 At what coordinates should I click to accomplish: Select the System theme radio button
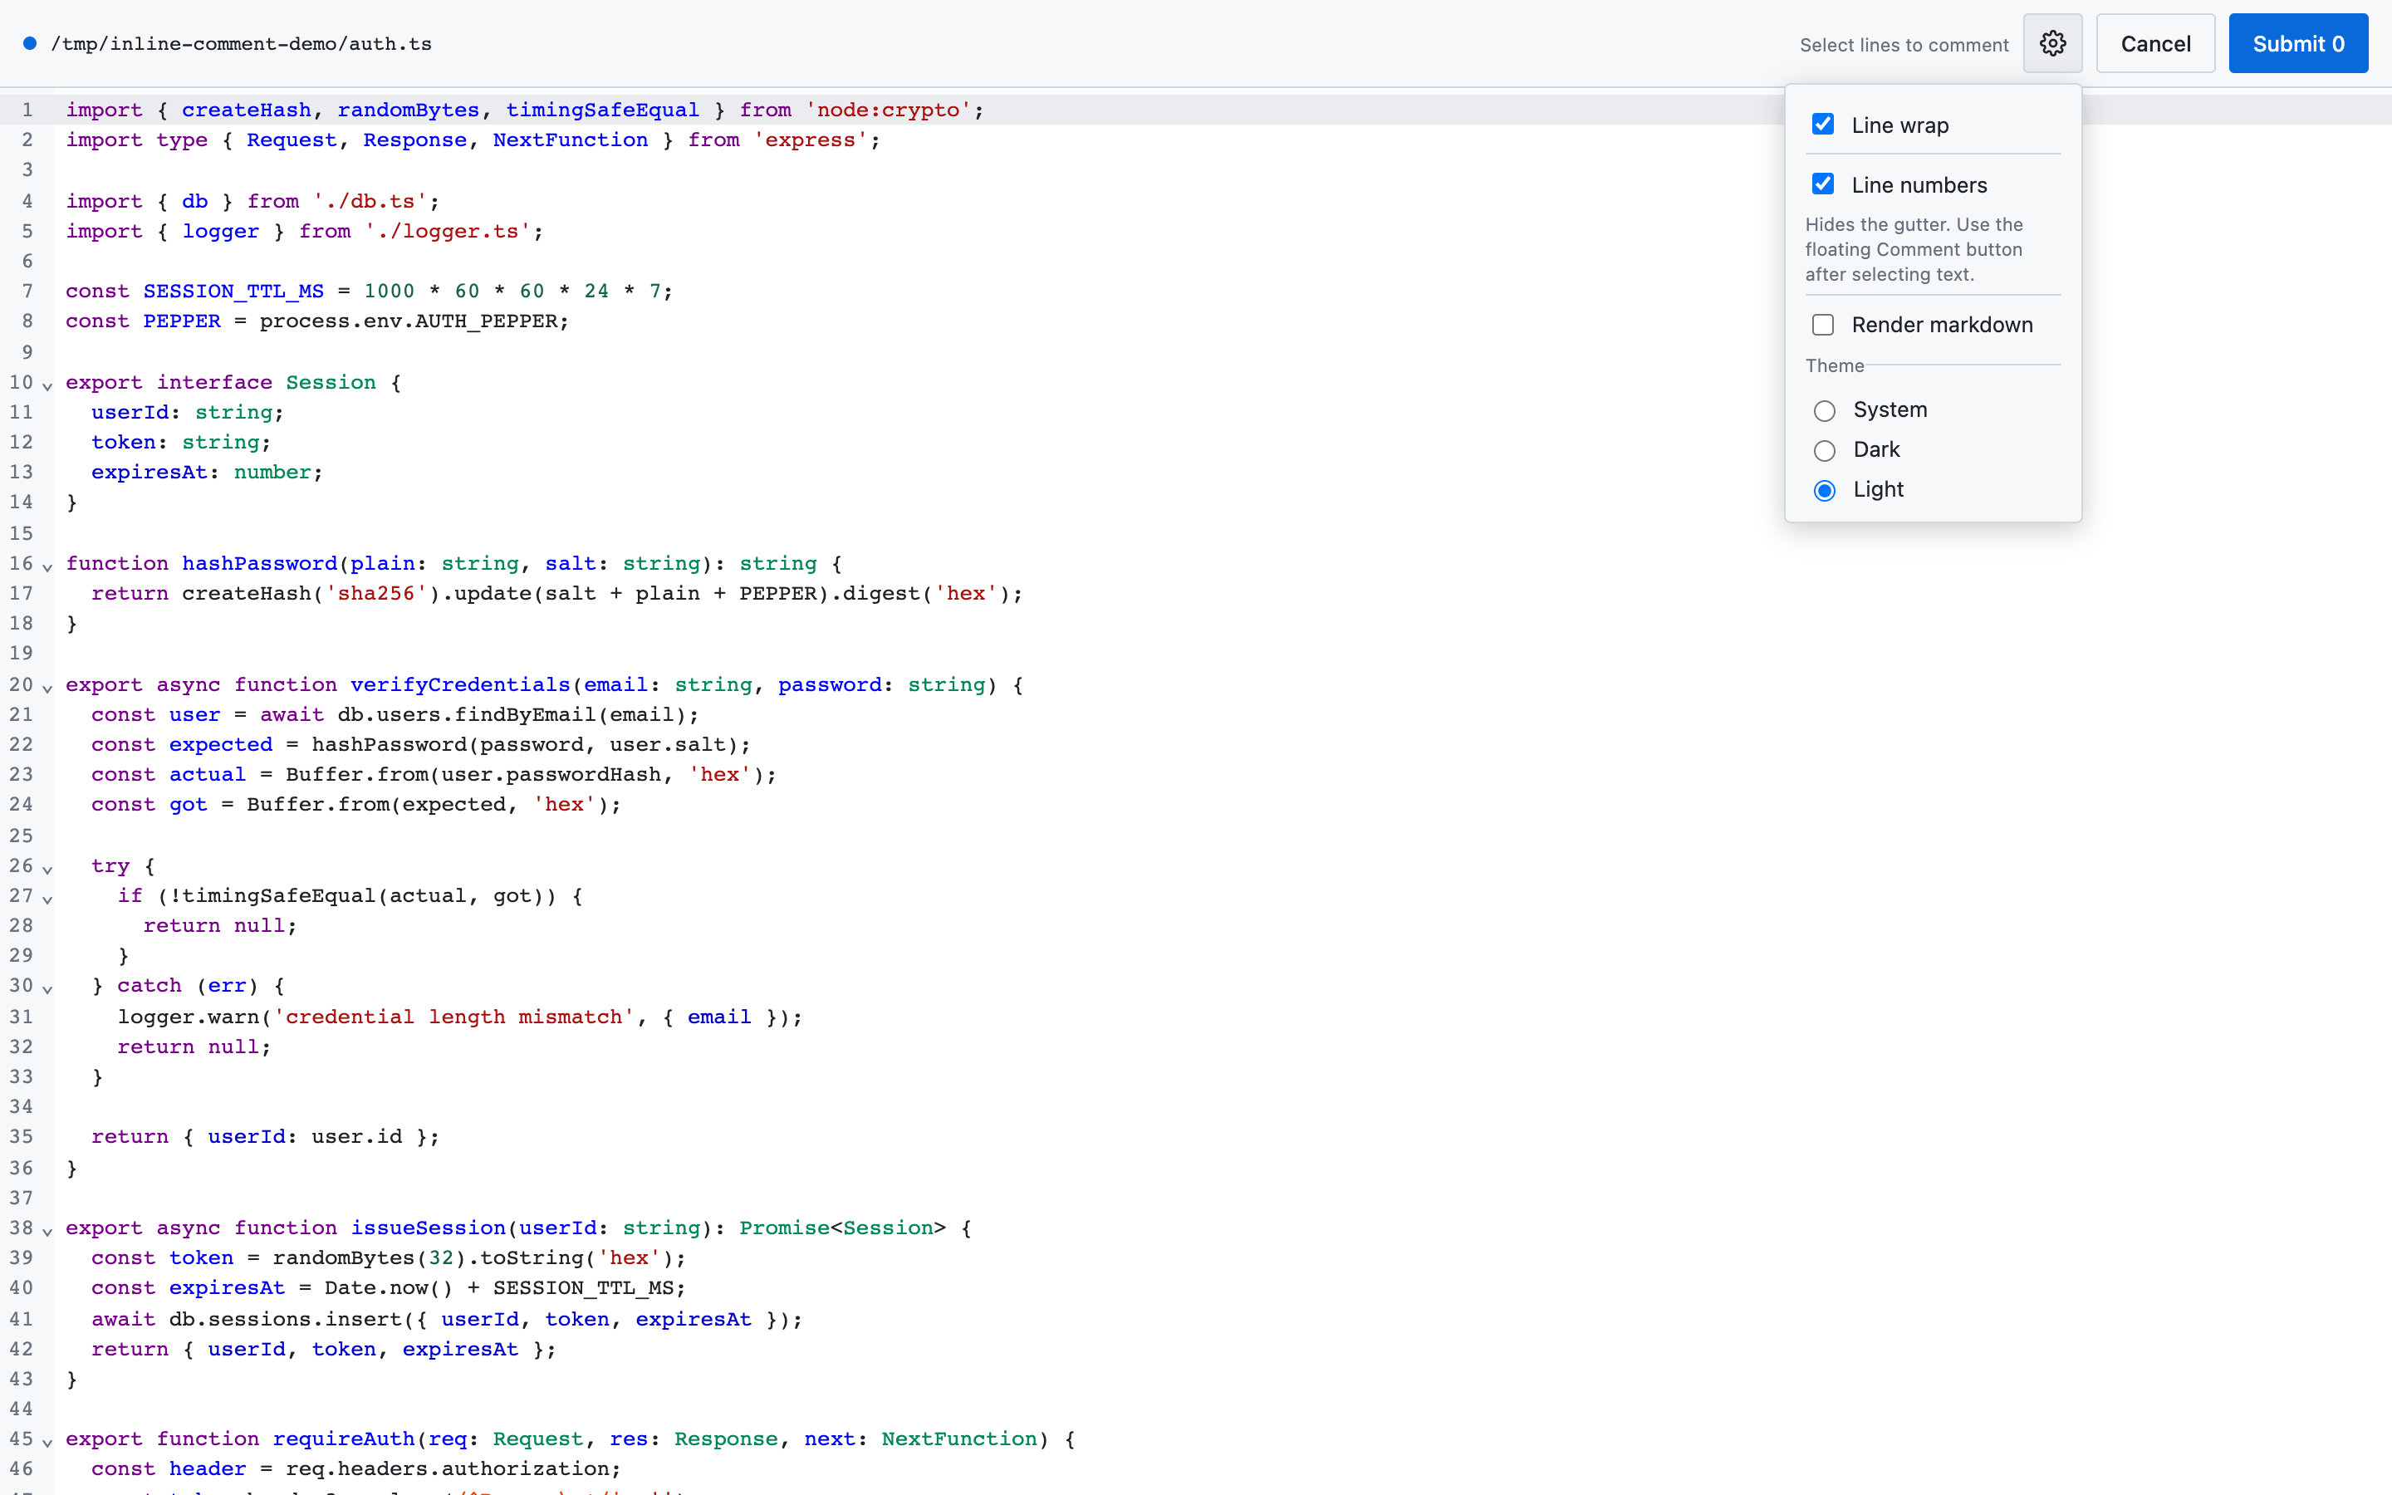(x=1825, y=410)
